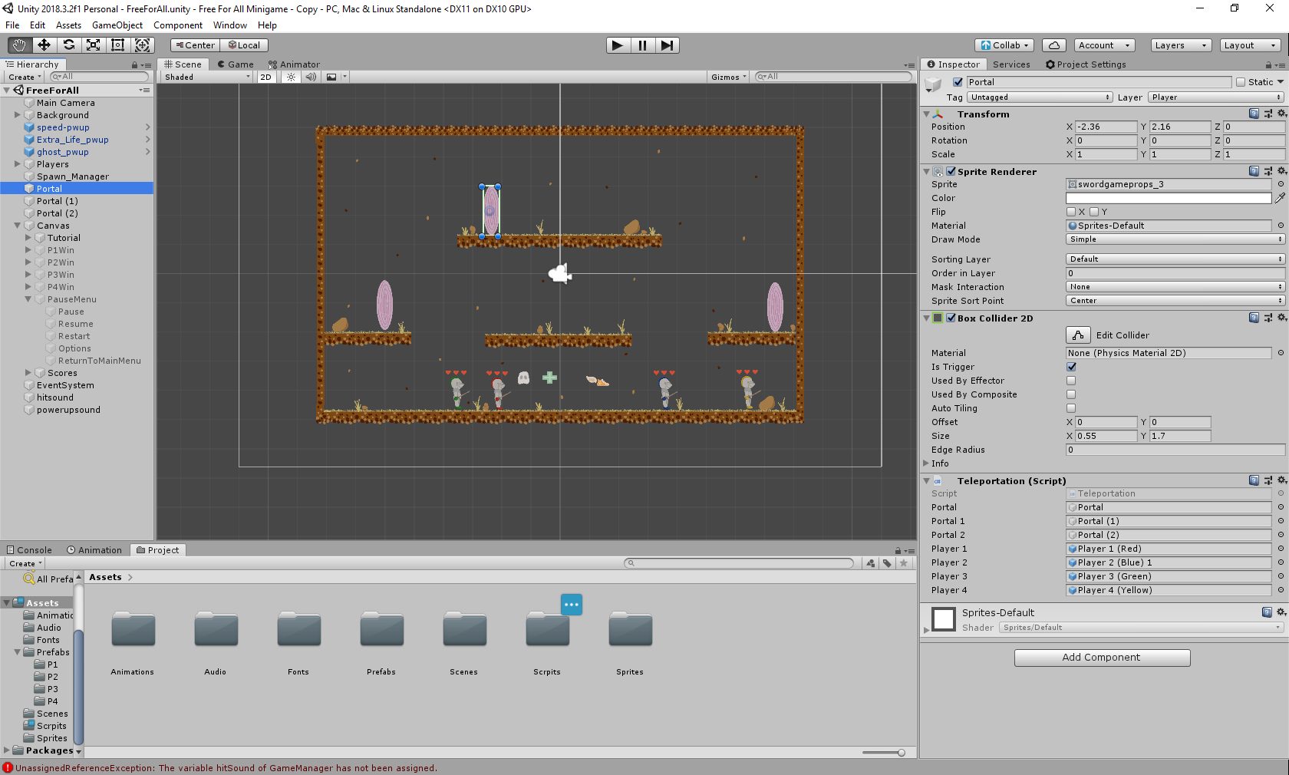The image size is (1289, 775).
Task: Select the Rotate tool
Action: pyautogui.click(x=68, y=45)
